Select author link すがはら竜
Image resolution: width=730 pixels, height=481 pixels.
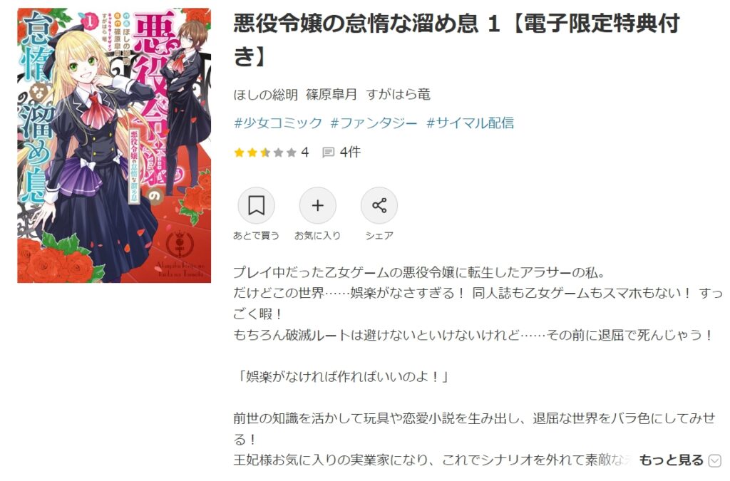[x=398, y=95]
